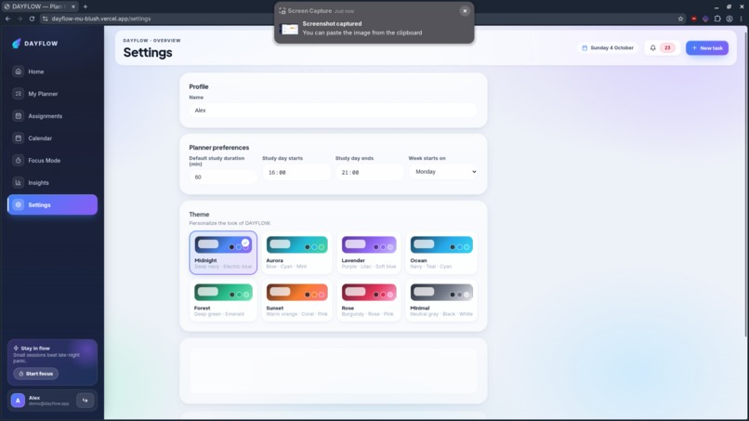Open the Focus Mode page
The height and width of the screenshot is (421, 749).
[x=52, y=161]
